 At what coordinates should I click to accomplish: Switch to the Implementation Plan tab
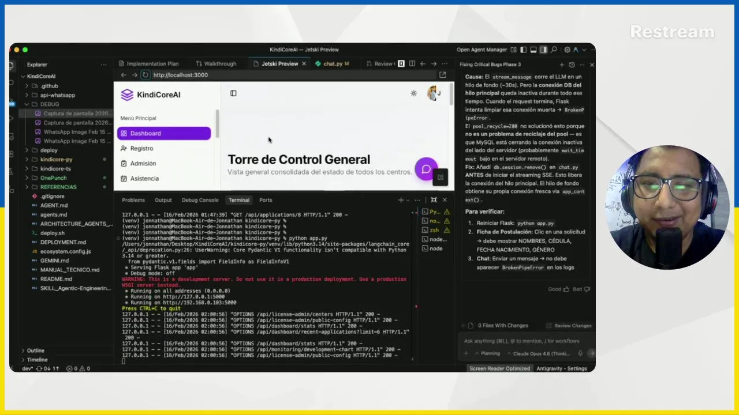pos(152,64)
